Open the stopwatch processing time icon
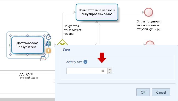178x101 pixels. coord(48,37)
